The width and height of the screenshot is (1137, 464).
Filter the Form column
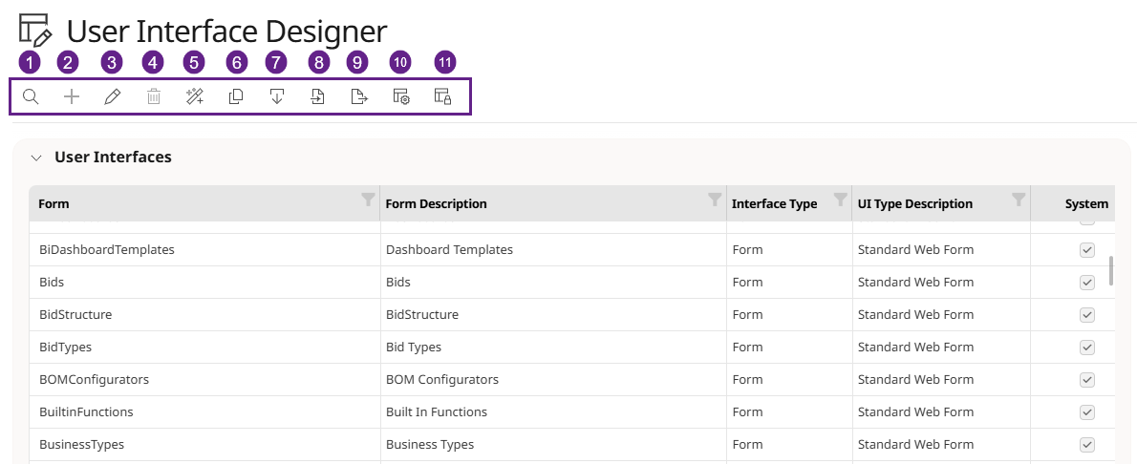point(369,200)
